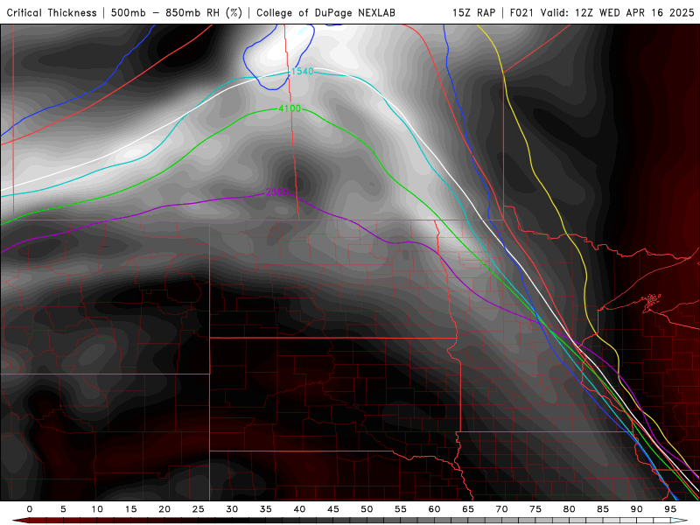Click the "40" label on the color scale

299,509
